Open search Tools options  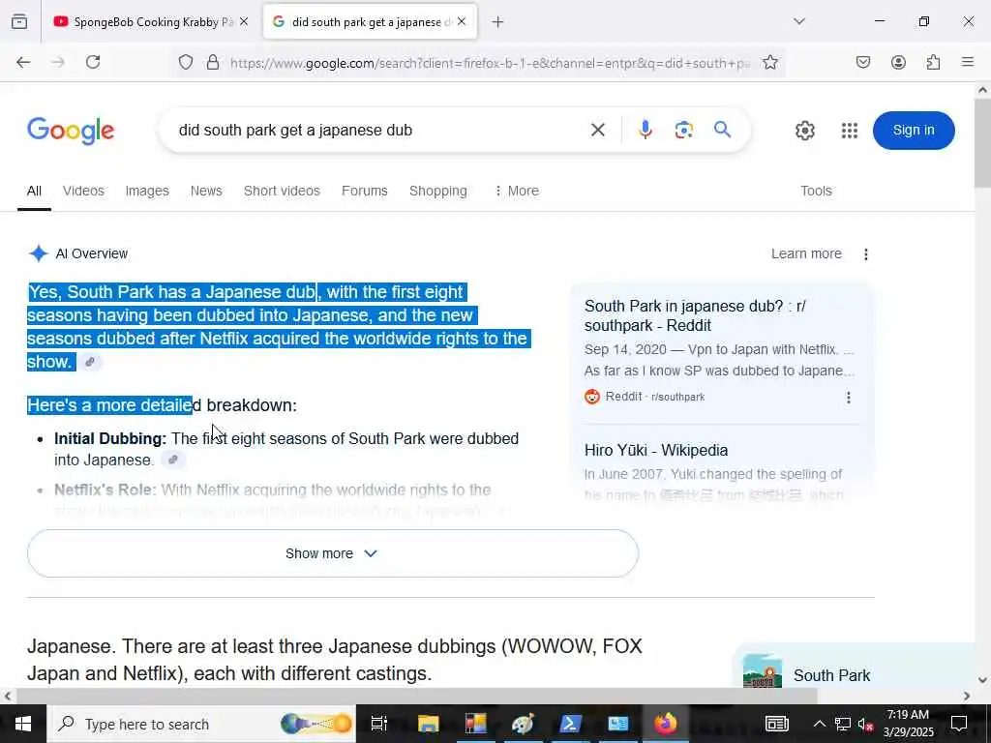click(816, 191)
